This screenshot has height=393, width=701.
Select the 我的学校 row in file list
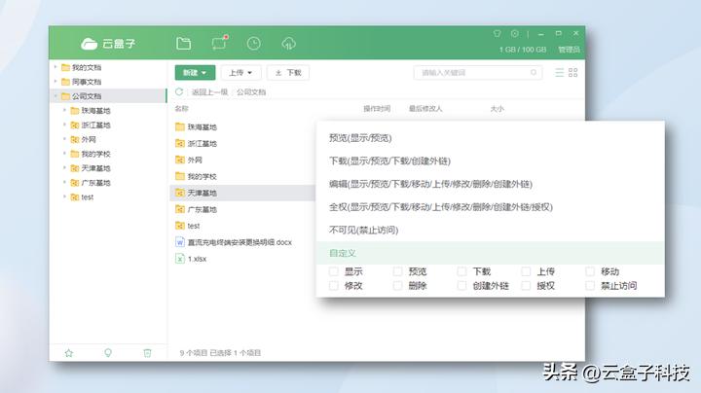(x=242, y=176)
